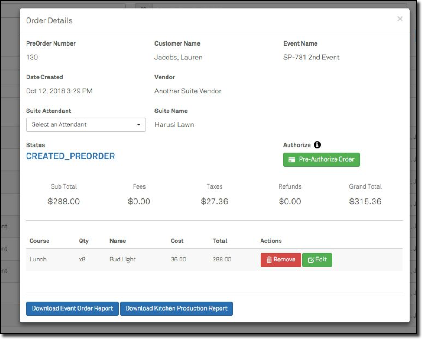The width and height of the screenshot is (422, 339).
Task: Click event name SP-781 2nd Event
Action: coord(311,57)
